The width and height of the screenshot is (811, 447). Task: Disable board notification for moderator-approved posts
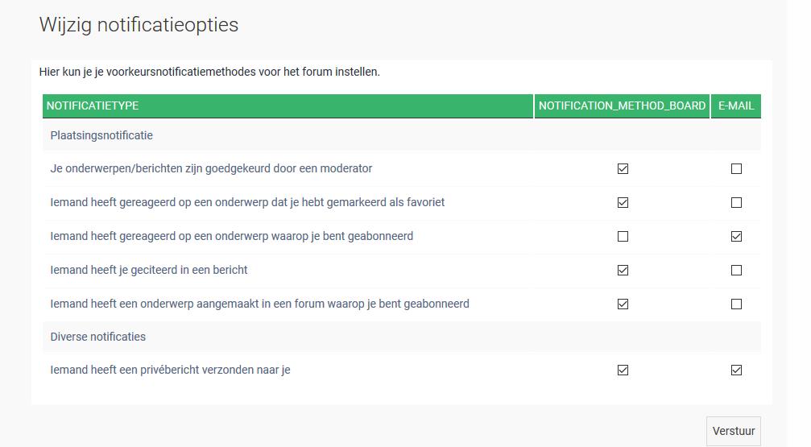623,169
